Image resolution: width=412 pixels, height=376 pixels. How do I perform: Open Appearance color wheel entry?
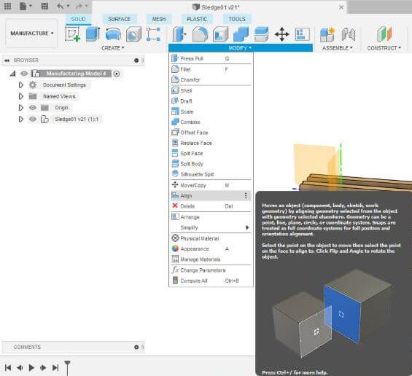pyautogui.click(x=211, y=249)
